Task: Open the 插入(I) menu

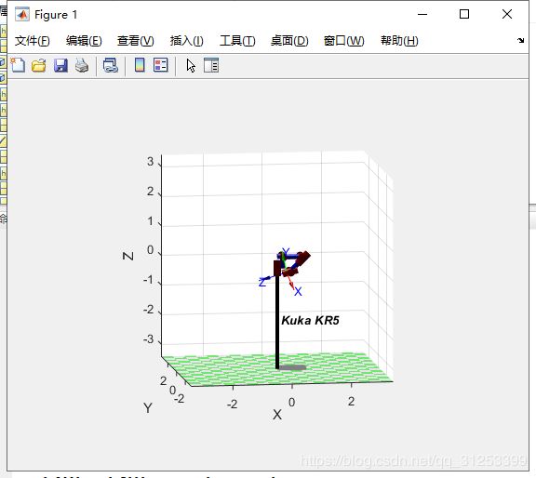Action: click(x=187, y=41)
